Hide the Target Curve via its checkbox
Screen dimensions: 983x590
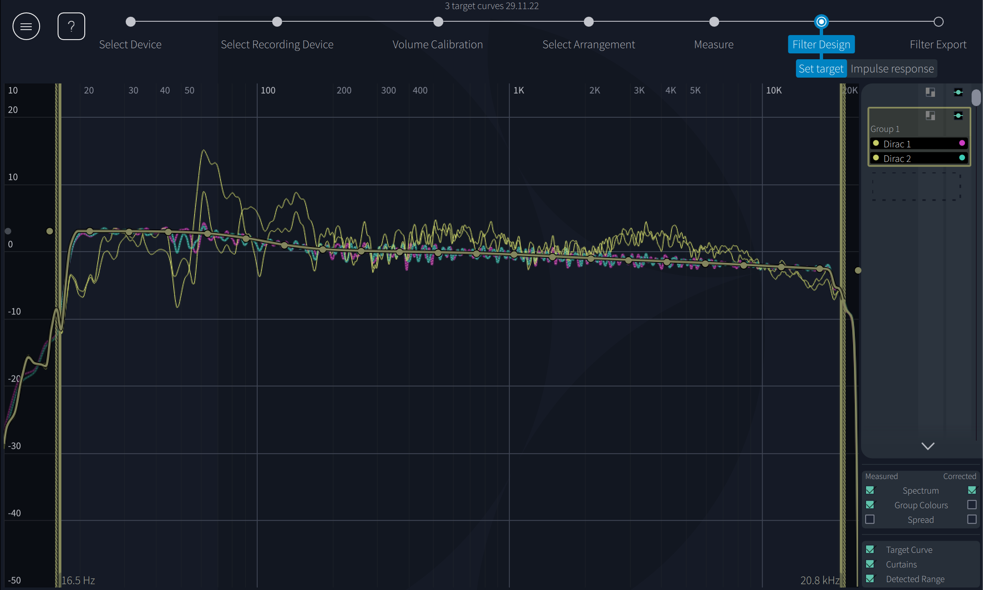point(870,550)
